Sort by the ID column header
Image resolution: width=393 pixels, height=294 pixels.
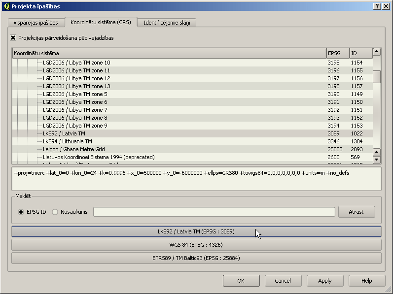(x=361, y=53)
